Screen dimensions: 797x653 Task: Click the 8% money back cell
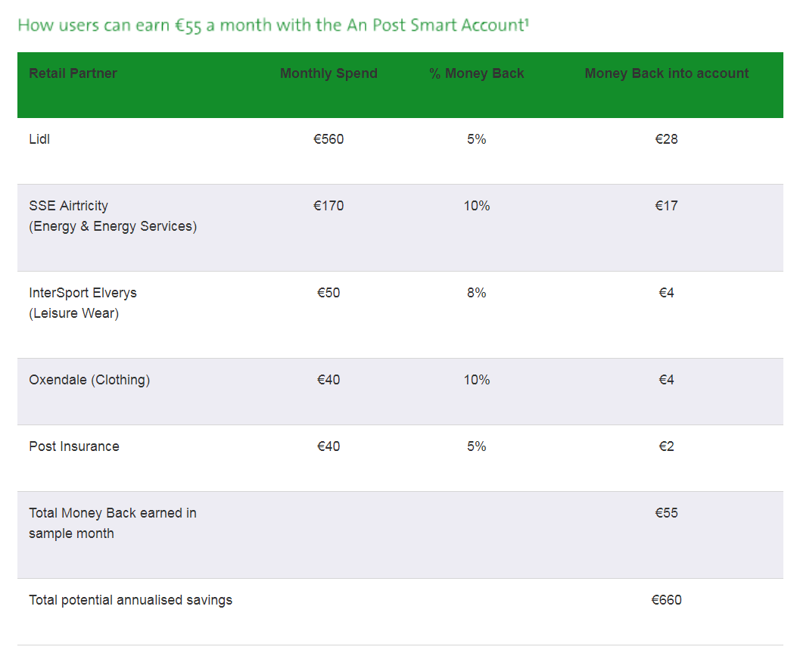(476, 293)
